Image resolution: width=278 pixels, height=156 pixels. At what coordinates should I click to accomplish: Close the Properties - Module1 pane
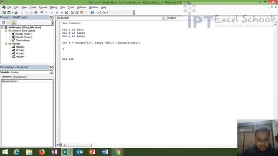51,67
